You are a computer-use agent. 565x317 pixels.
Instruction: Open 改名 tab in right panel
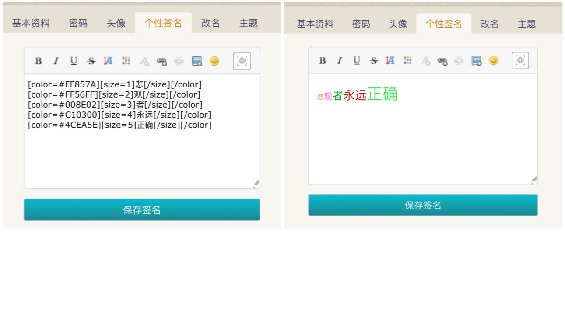(x=490, y=24)
